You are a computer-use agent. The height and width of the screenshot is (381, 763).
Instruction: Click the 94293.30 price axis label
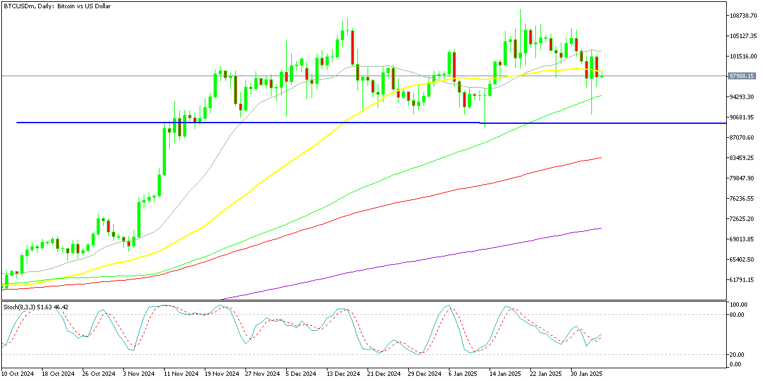[742, 97]
